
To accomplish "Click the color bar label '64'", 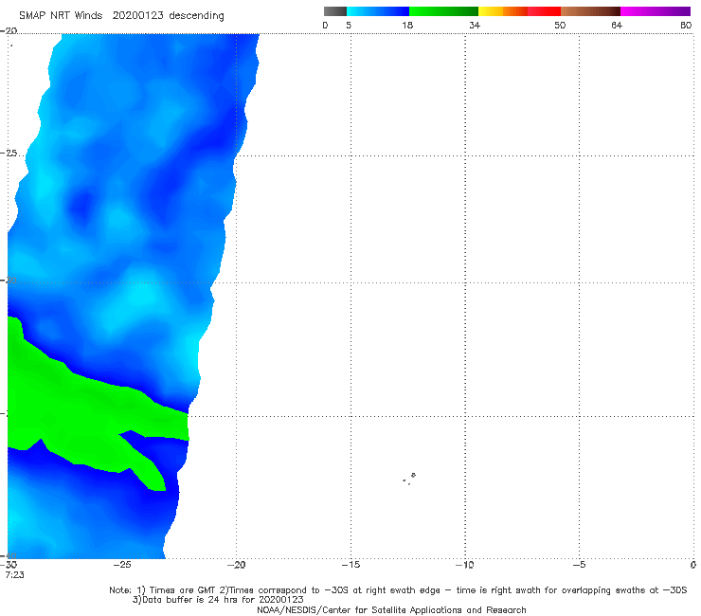I will pyautogui.click(x=617, y=26).
